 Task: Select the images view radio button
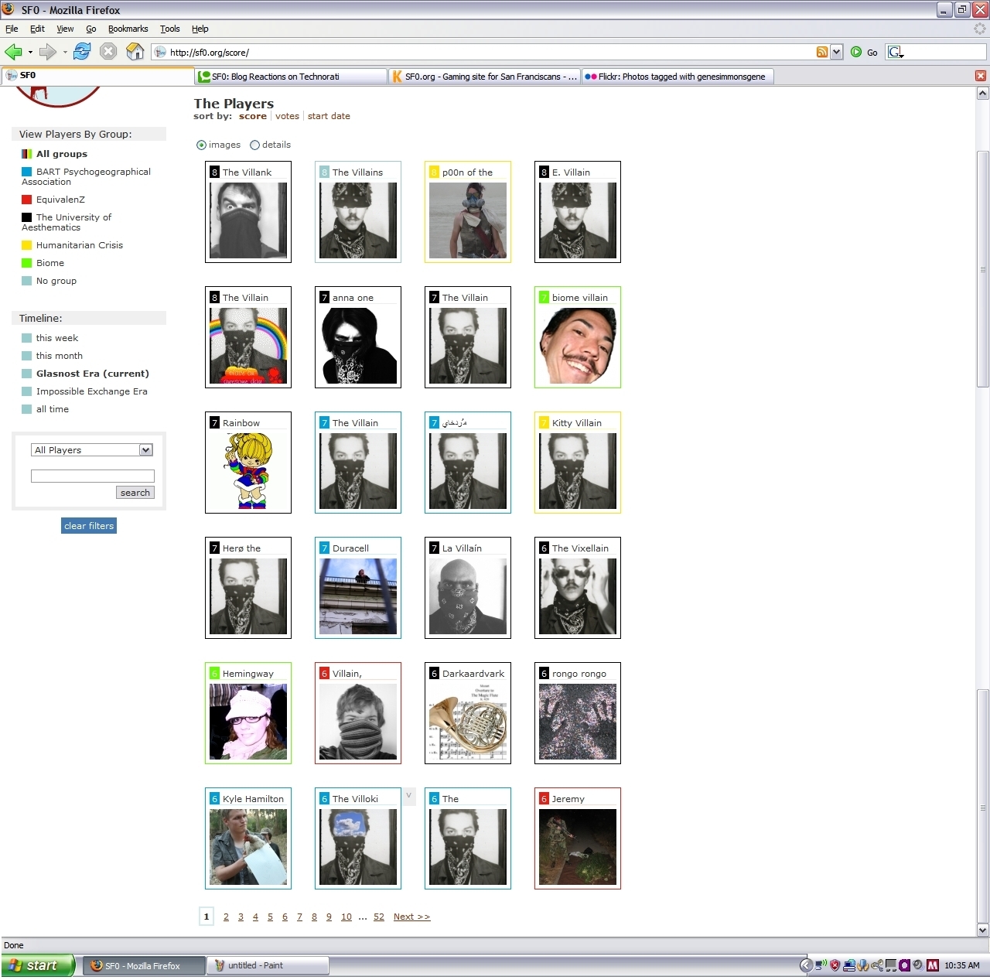(x=202, y=145)
